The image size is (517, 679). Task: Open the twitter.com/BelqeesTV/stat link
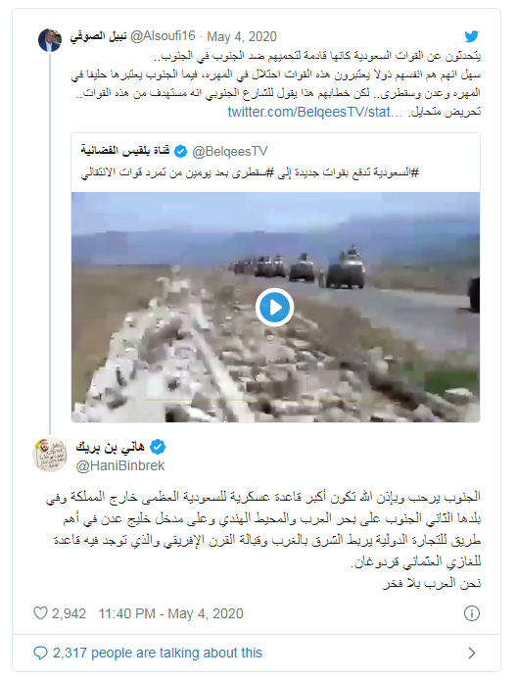(x=315, y=112)
